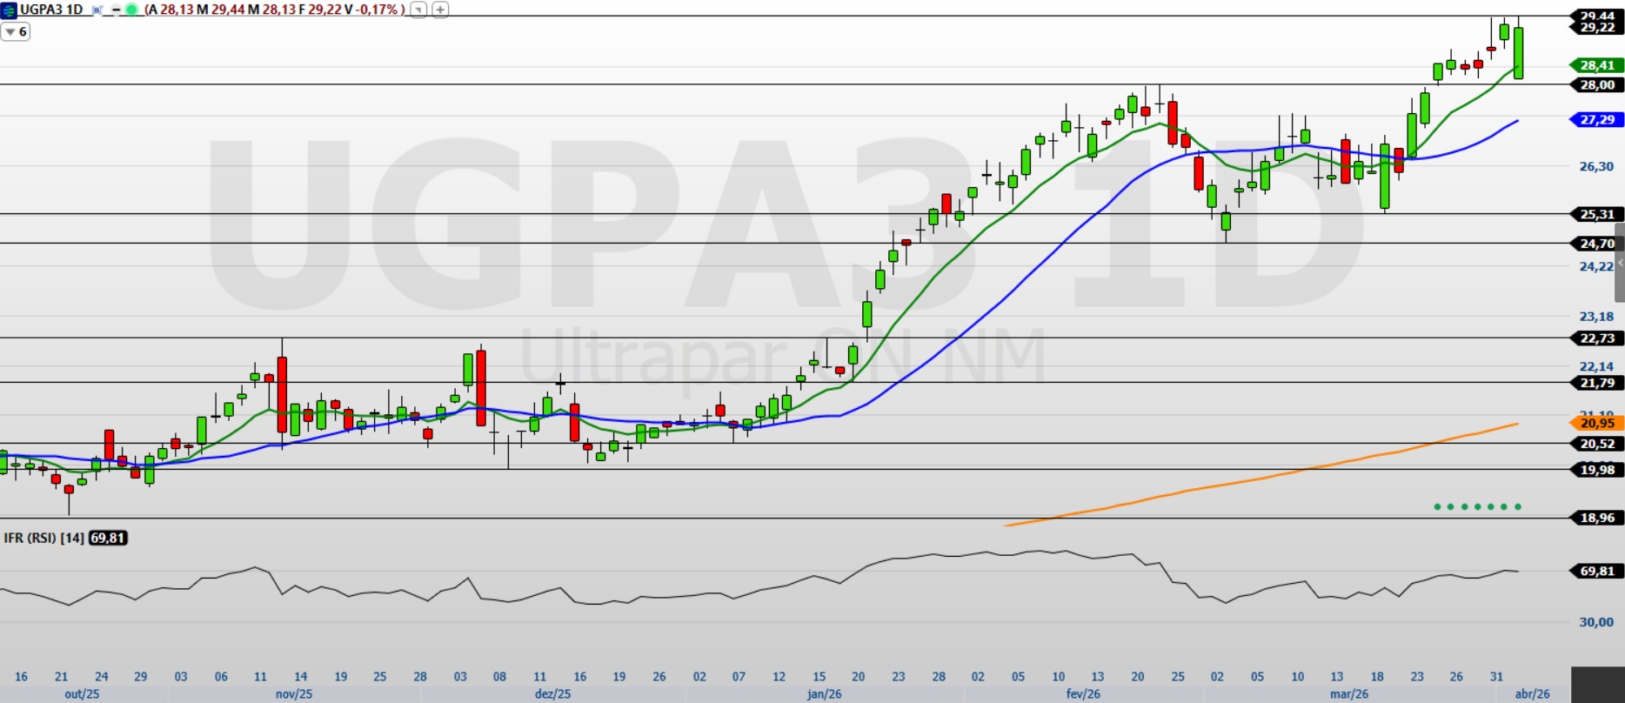Click the 25,31 horizontal line price tag

tap(1597, 214)
